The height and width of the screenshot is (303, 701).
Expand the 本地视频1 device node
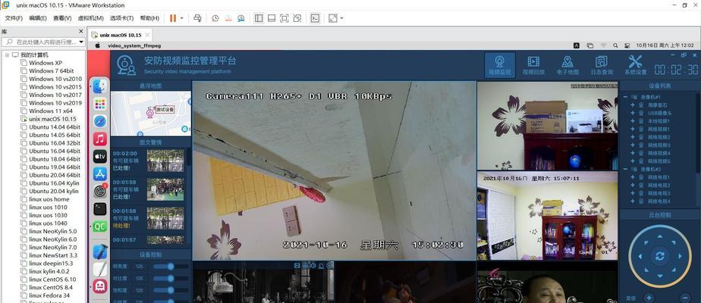[633, 121]
